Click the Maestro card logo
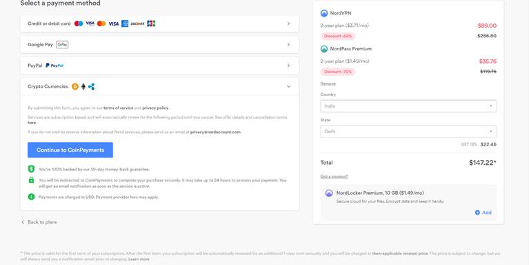 click(79, 23)
